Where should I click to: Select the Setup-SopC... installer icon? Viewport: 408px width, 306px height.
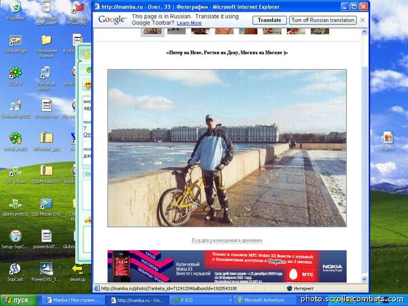tap(15, 239)
